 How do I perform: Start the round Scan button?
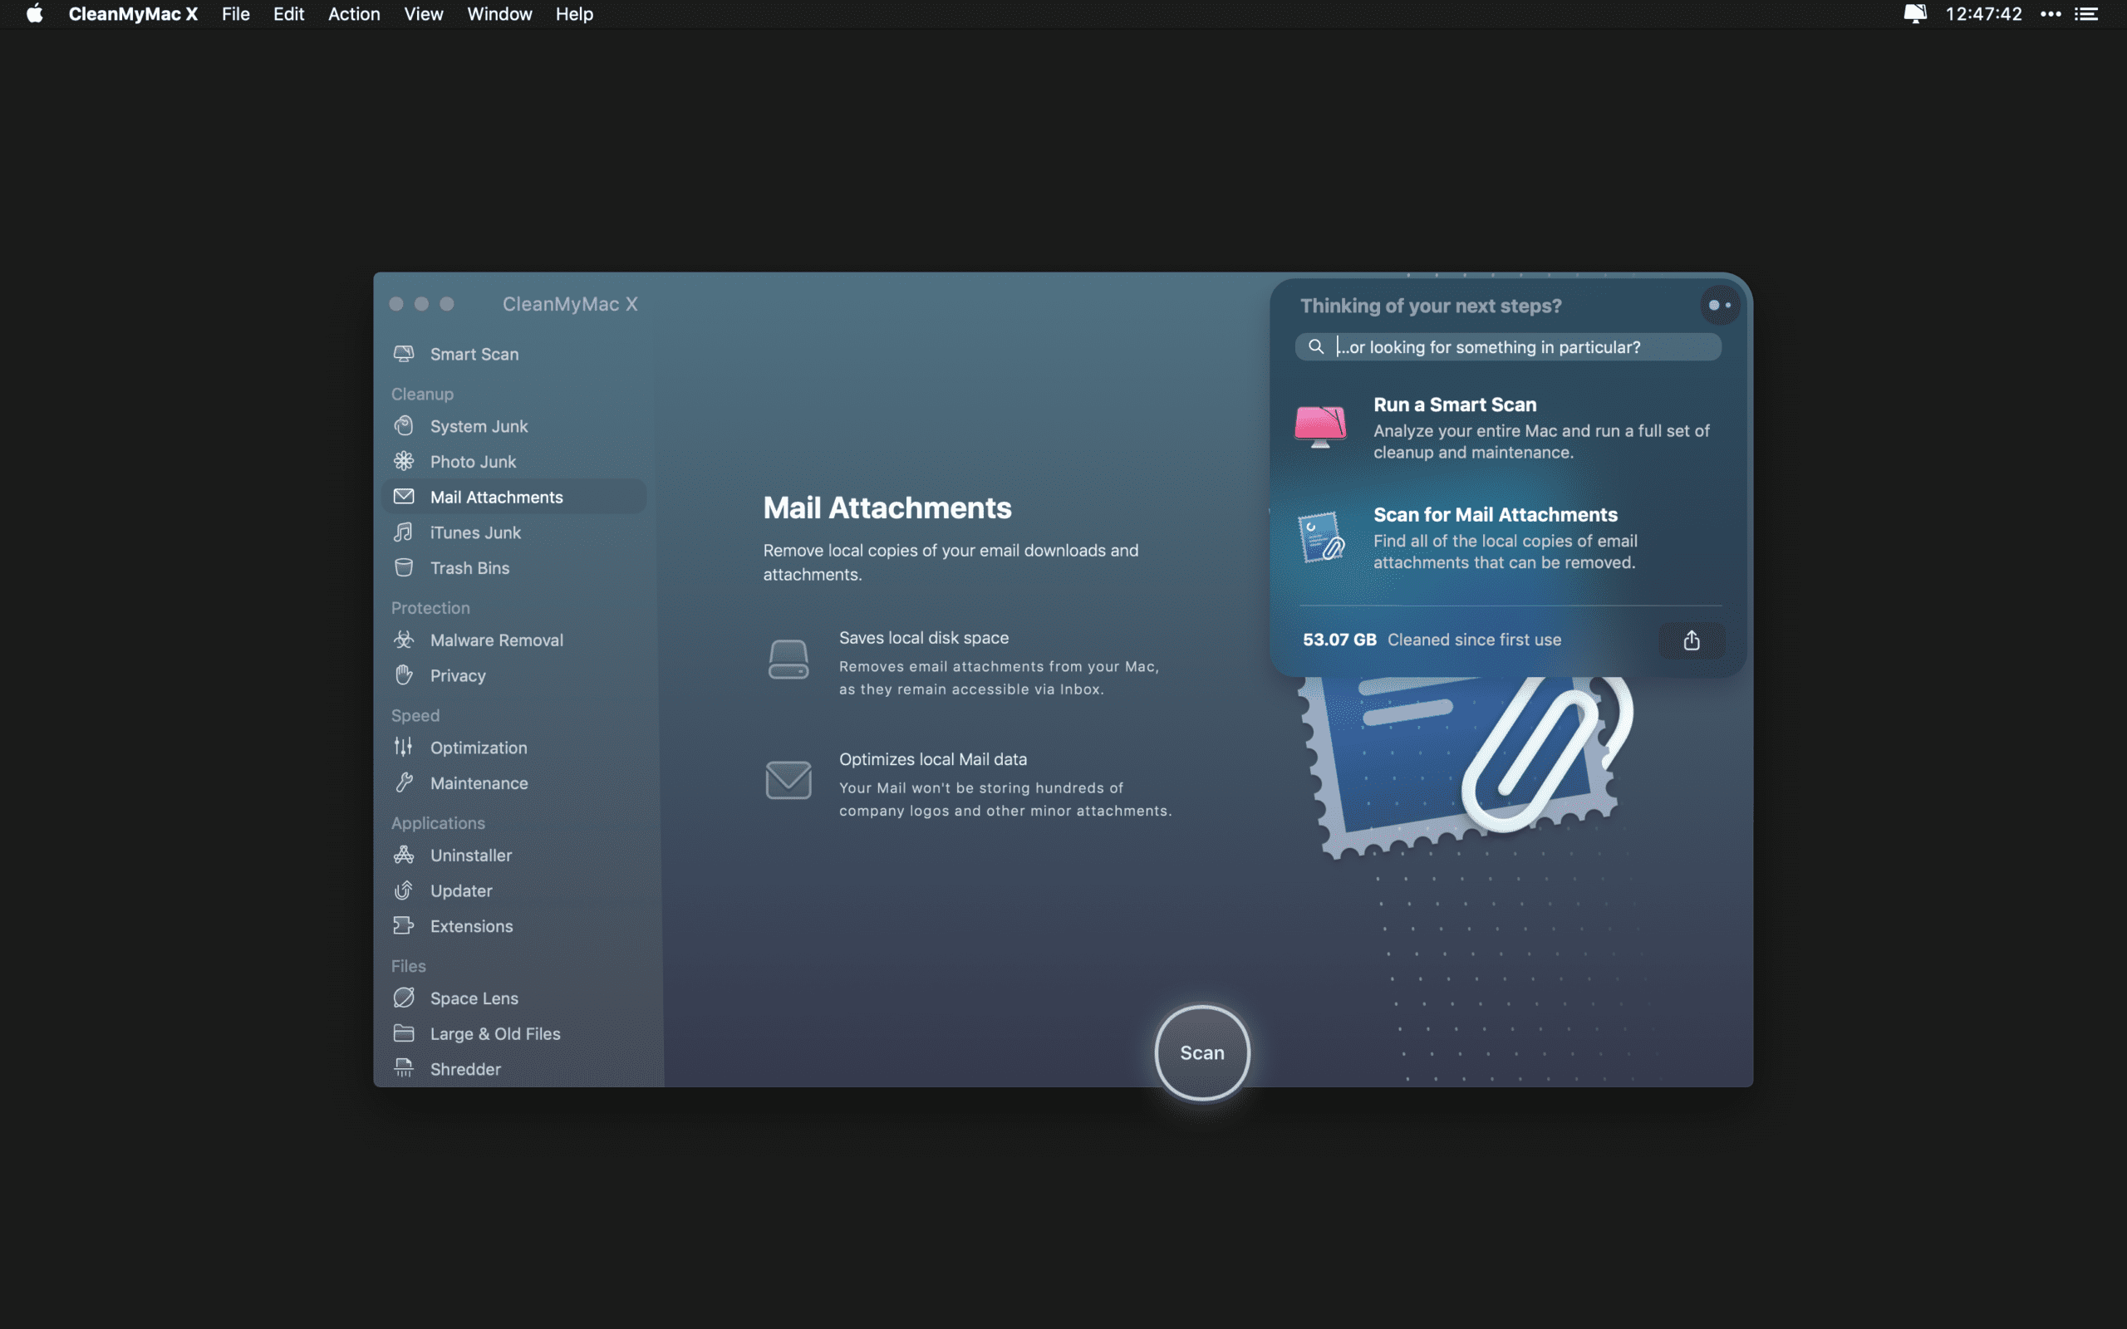coord(1201,1052)
